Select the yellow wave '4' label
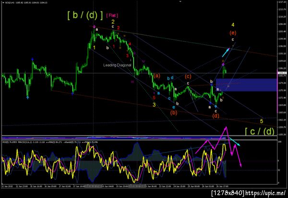 pyautogui.click(x=233, y=25)
